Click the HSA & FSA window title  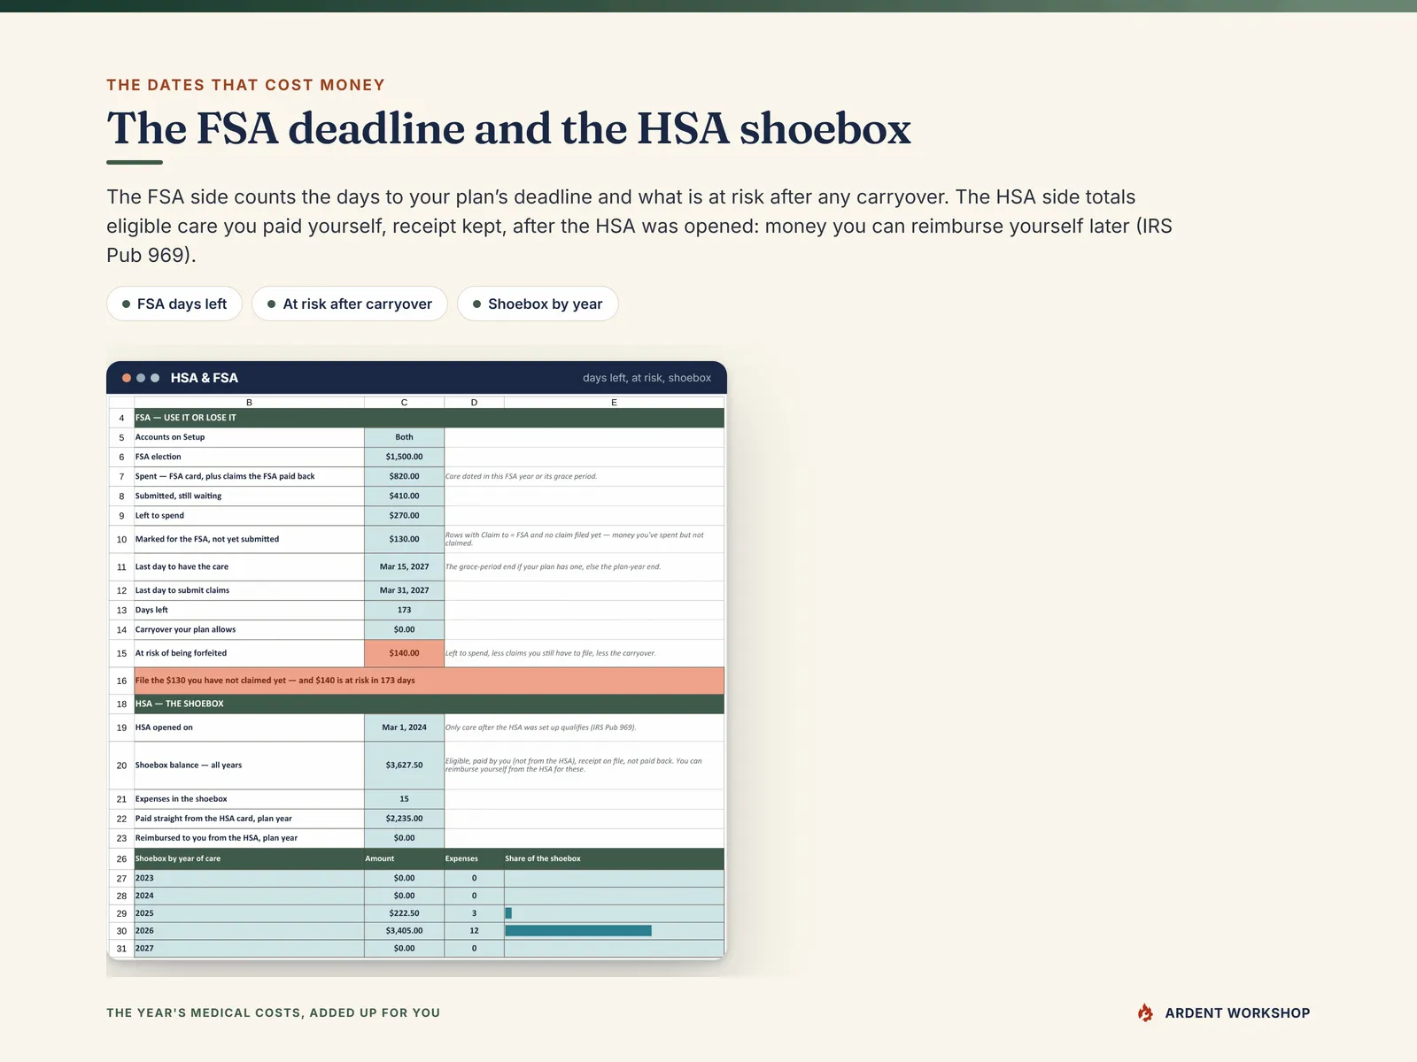pyautogui.click(x=205, y=378)
